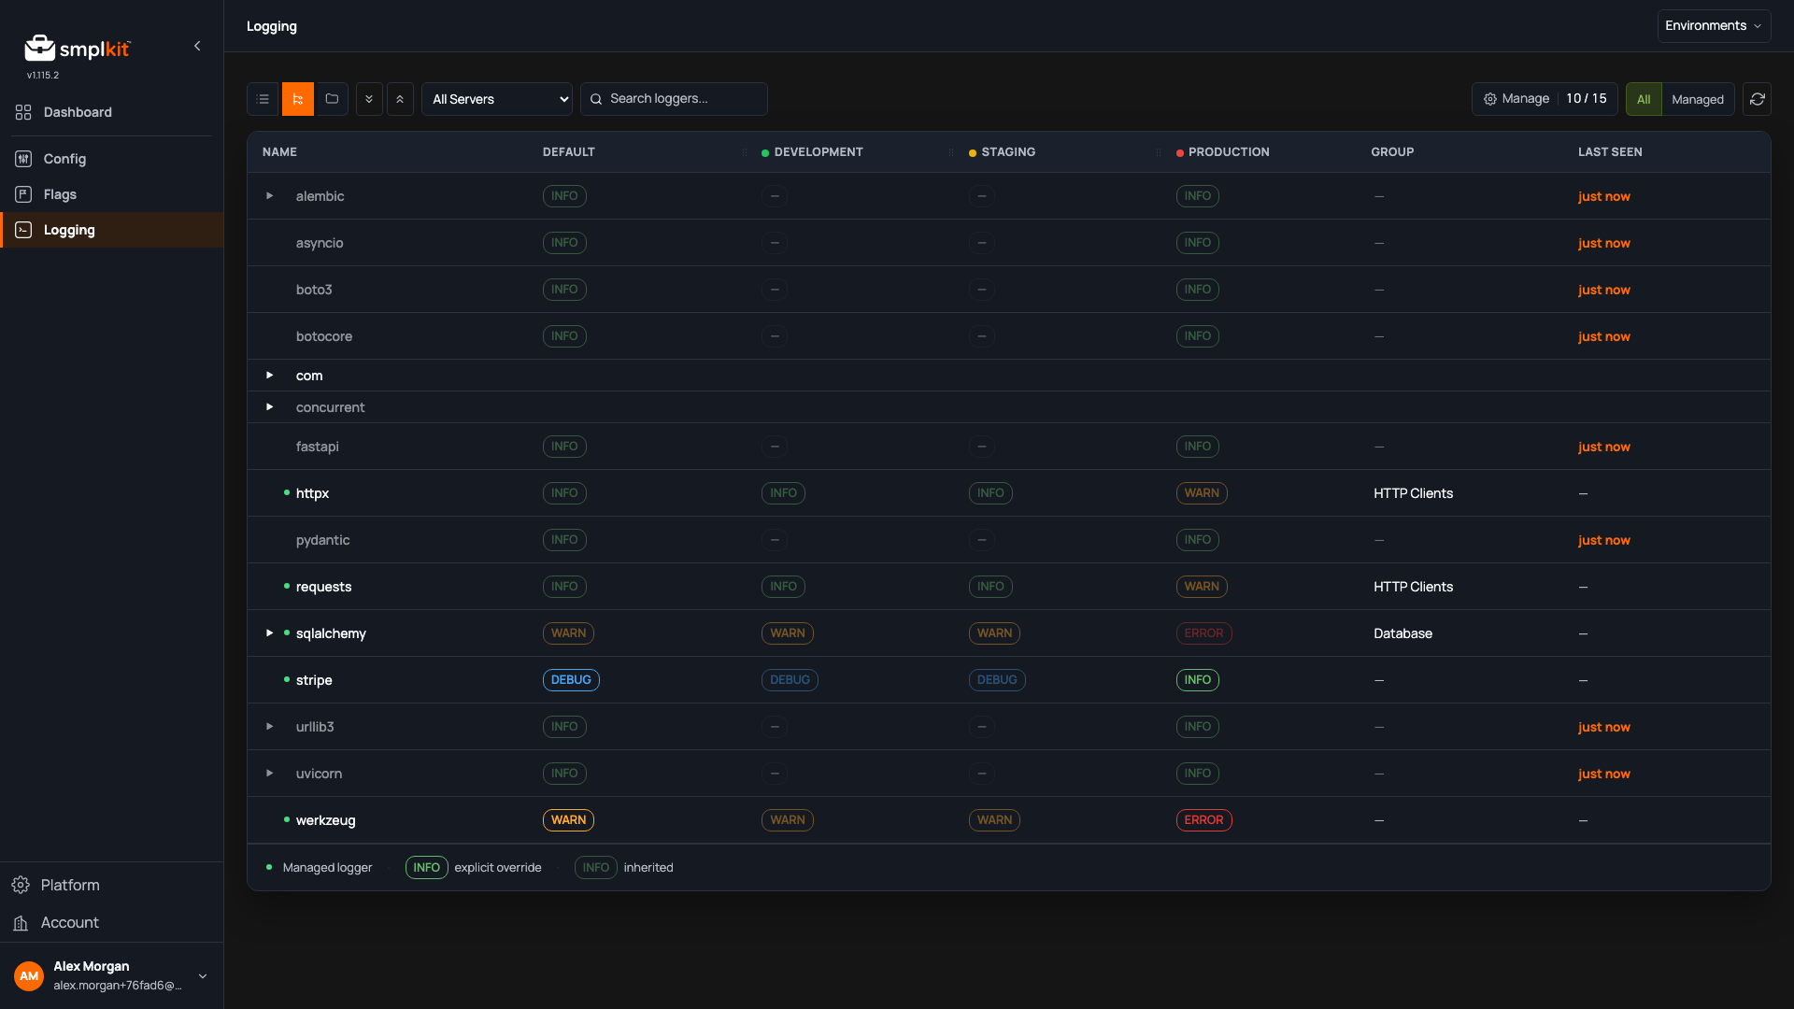Open Dashboard from sidebar

click(112, 112)
